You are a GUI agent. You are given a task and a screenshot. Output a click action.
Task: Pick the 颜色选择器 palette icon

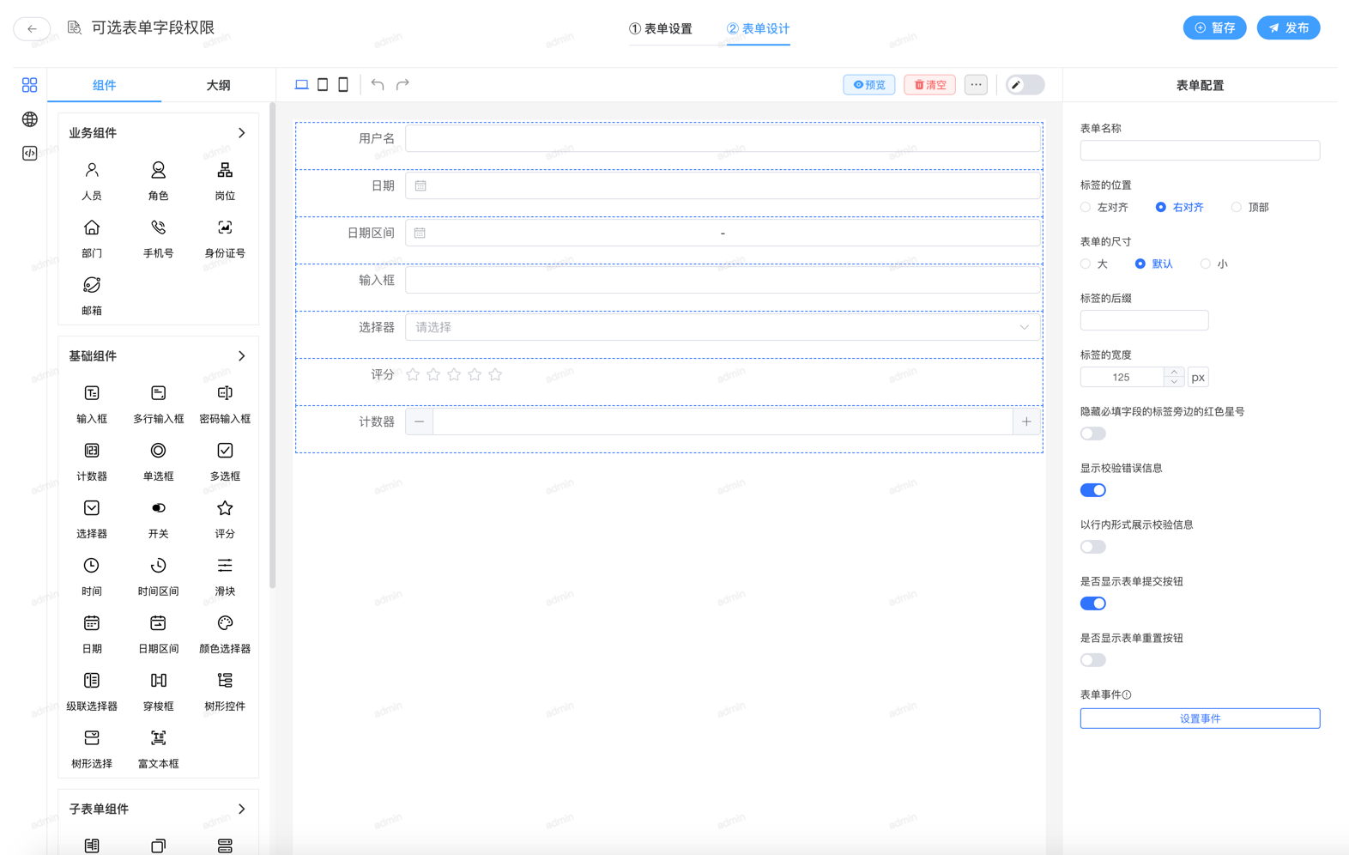225,624
